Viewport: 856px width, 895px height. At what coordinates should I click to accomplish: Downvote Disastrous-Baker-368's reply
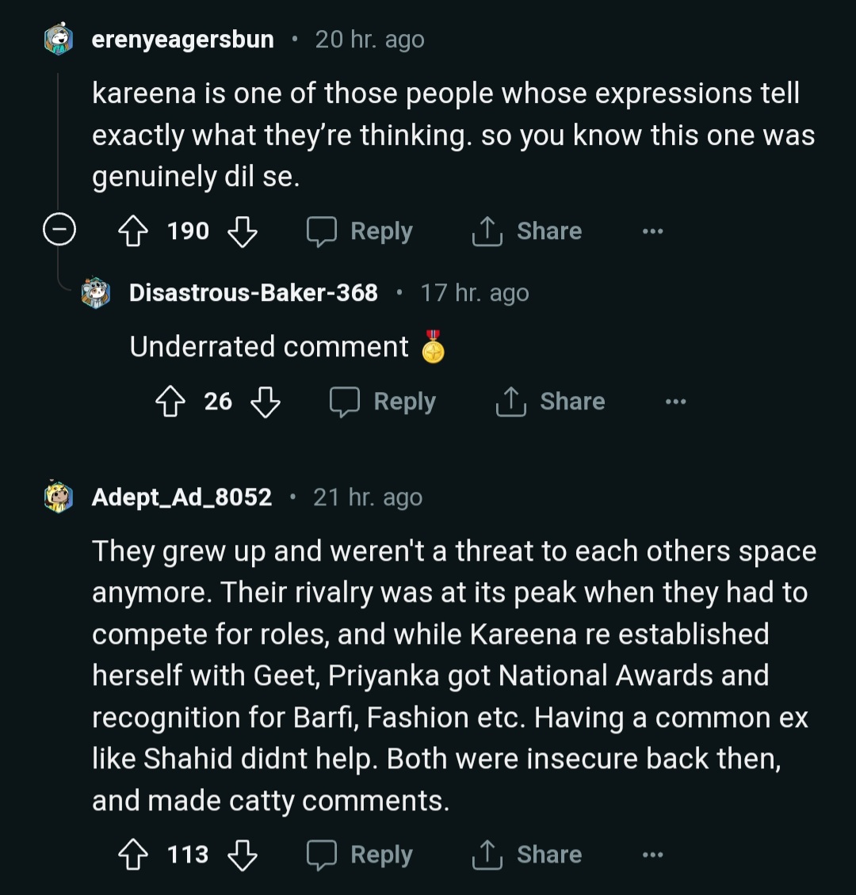click(x=266, y=402)
